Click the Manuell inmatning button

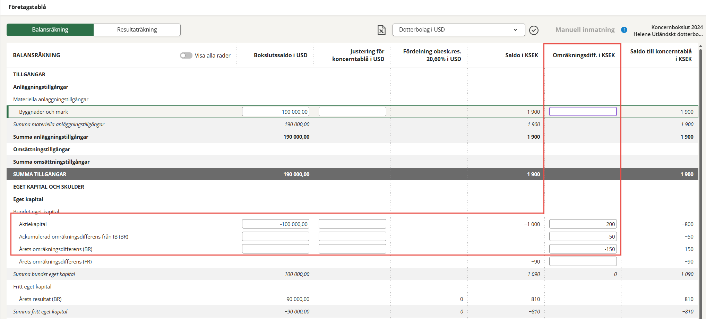[585, 30]
